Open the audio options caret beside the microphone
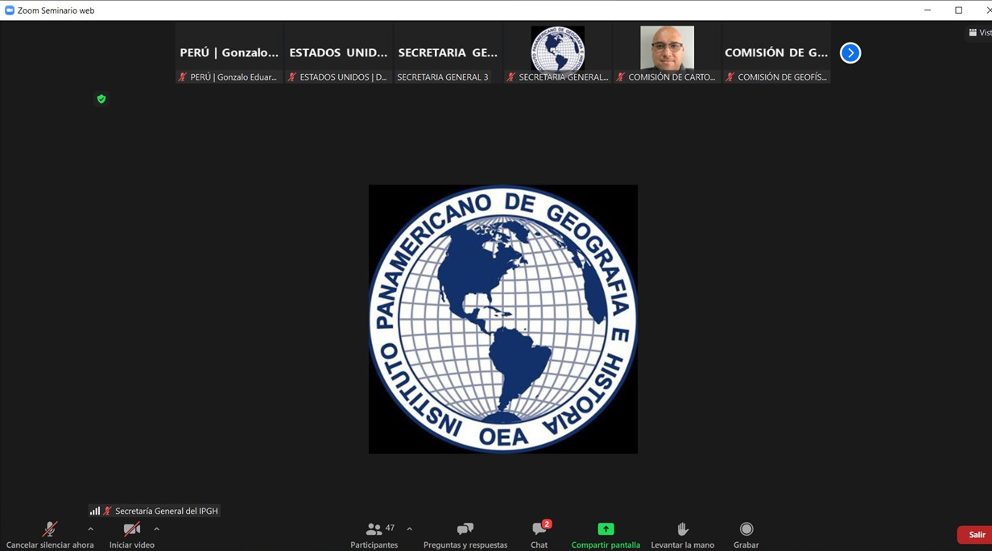Screen dimensions: 992x551 tap(90, 529)
